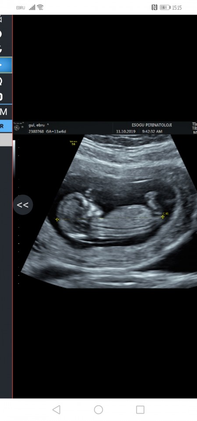This screenshot has height=421, width=197.
Task: Tap the circular-arrow sidebar icon above blue button
Action: click(1, 49)
